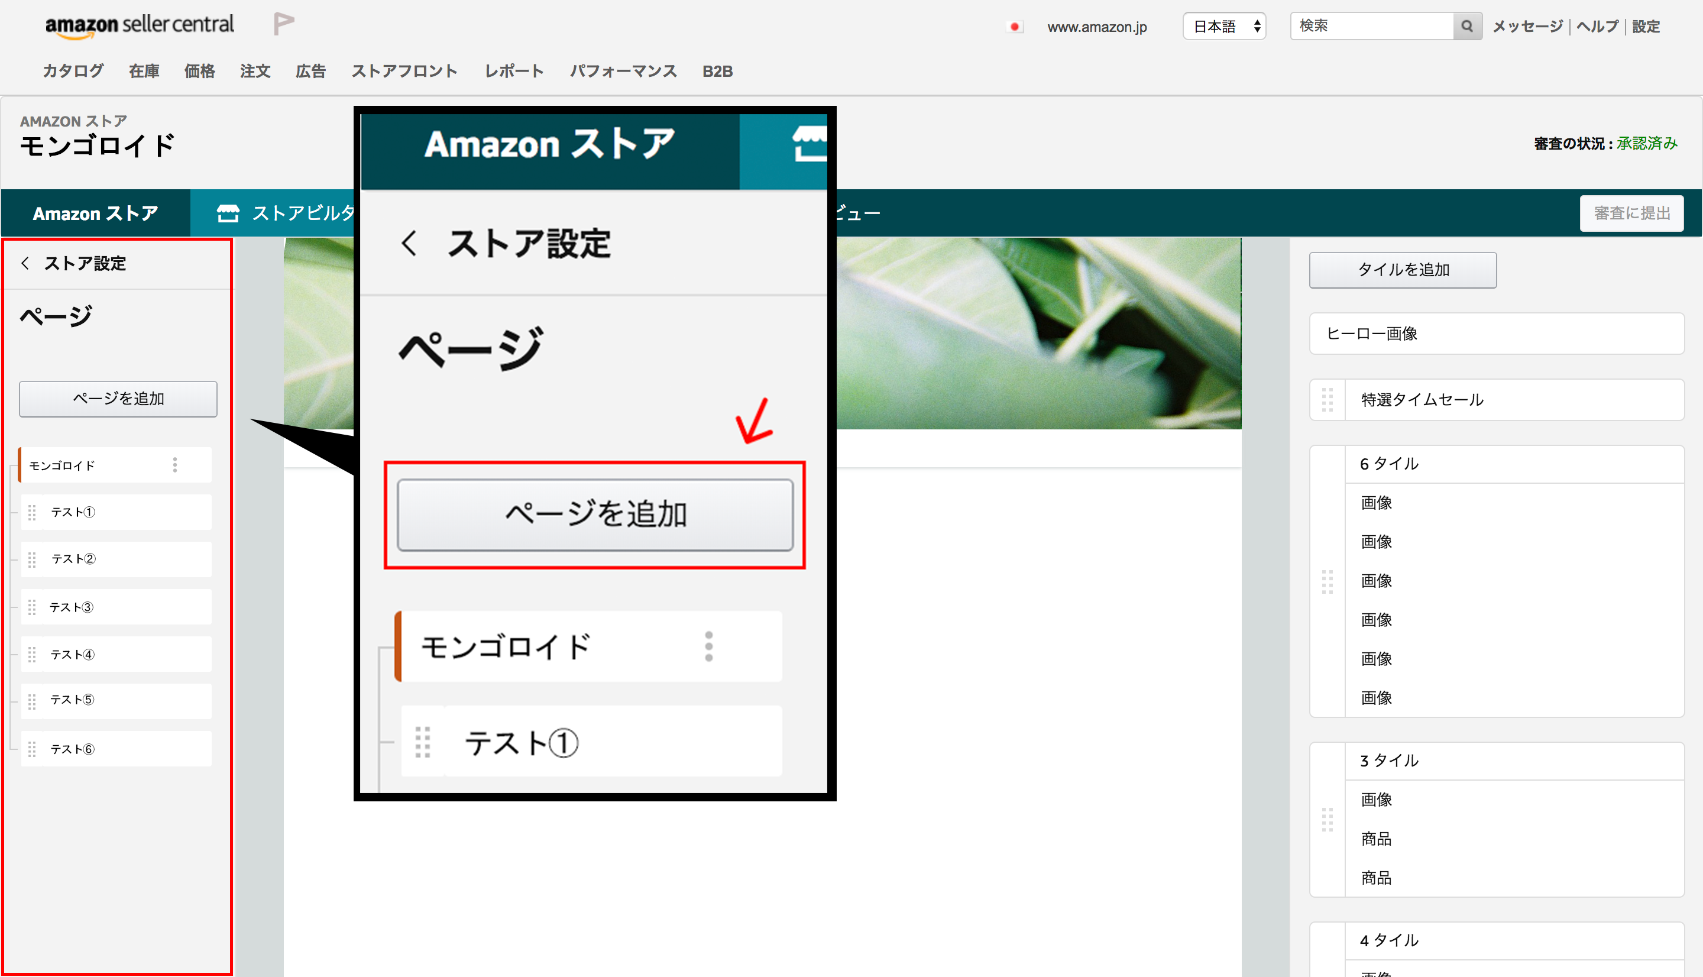
Task: Open the 広告 menu
Action: 311,71
